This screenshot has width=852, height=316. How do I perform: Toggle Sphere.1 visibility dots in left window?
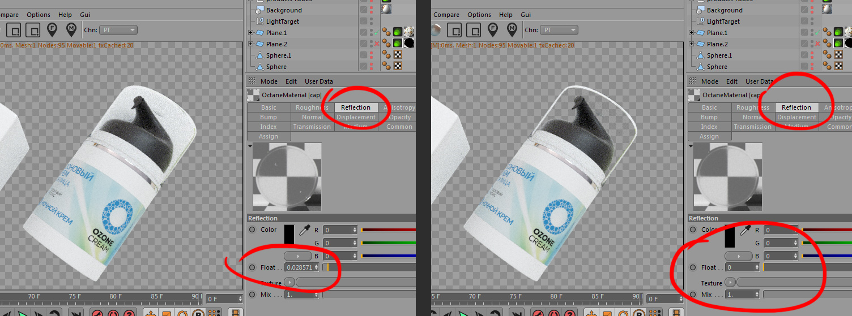(x=372, y=55)
